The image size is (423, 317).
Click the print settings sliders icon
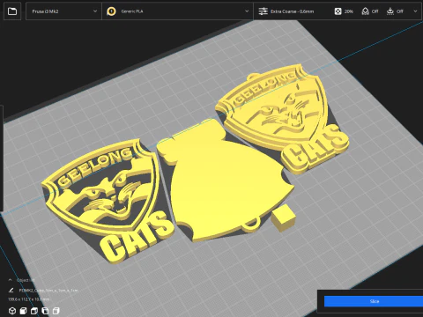(x=263, y=11)
